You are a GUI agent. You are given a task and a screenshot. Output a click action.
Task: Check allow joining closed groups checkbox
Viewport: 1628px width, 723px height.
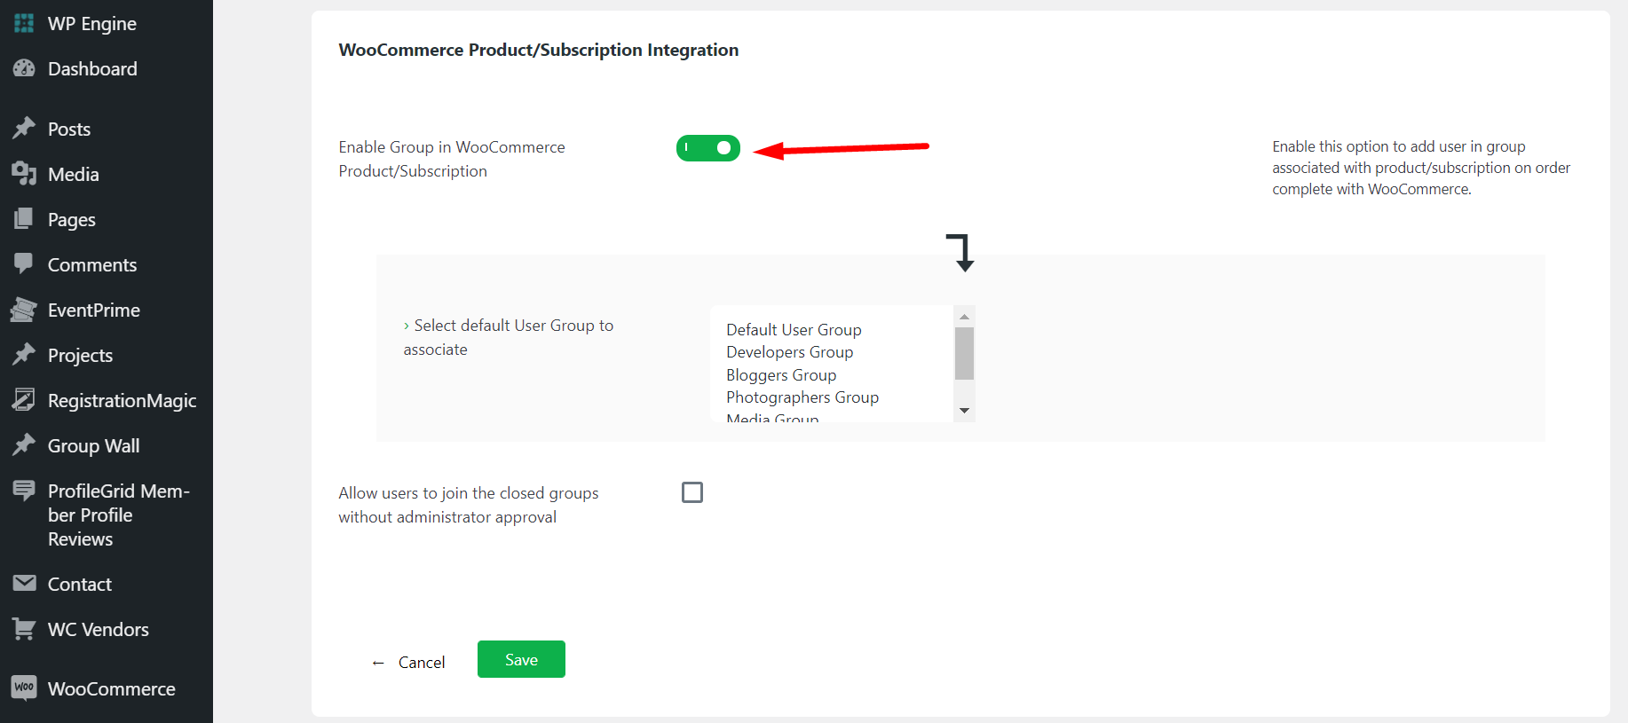point(692,492)
